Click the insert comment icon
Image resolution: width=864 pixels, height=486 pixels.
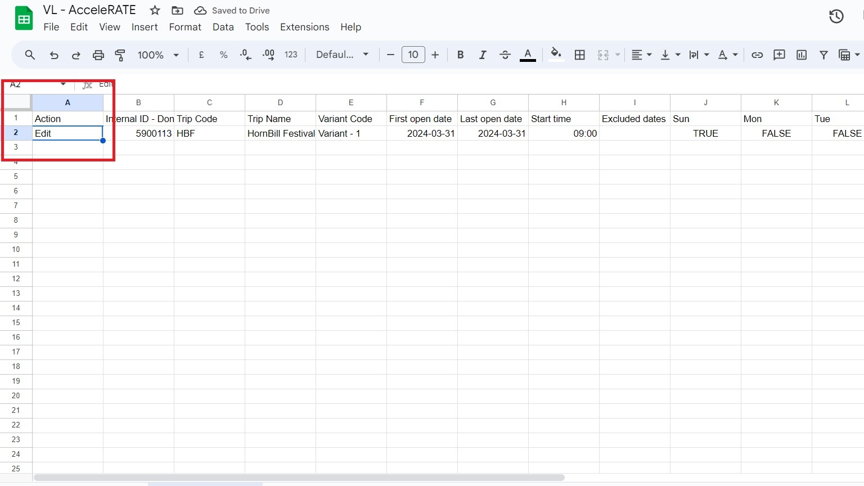point(779,55)
